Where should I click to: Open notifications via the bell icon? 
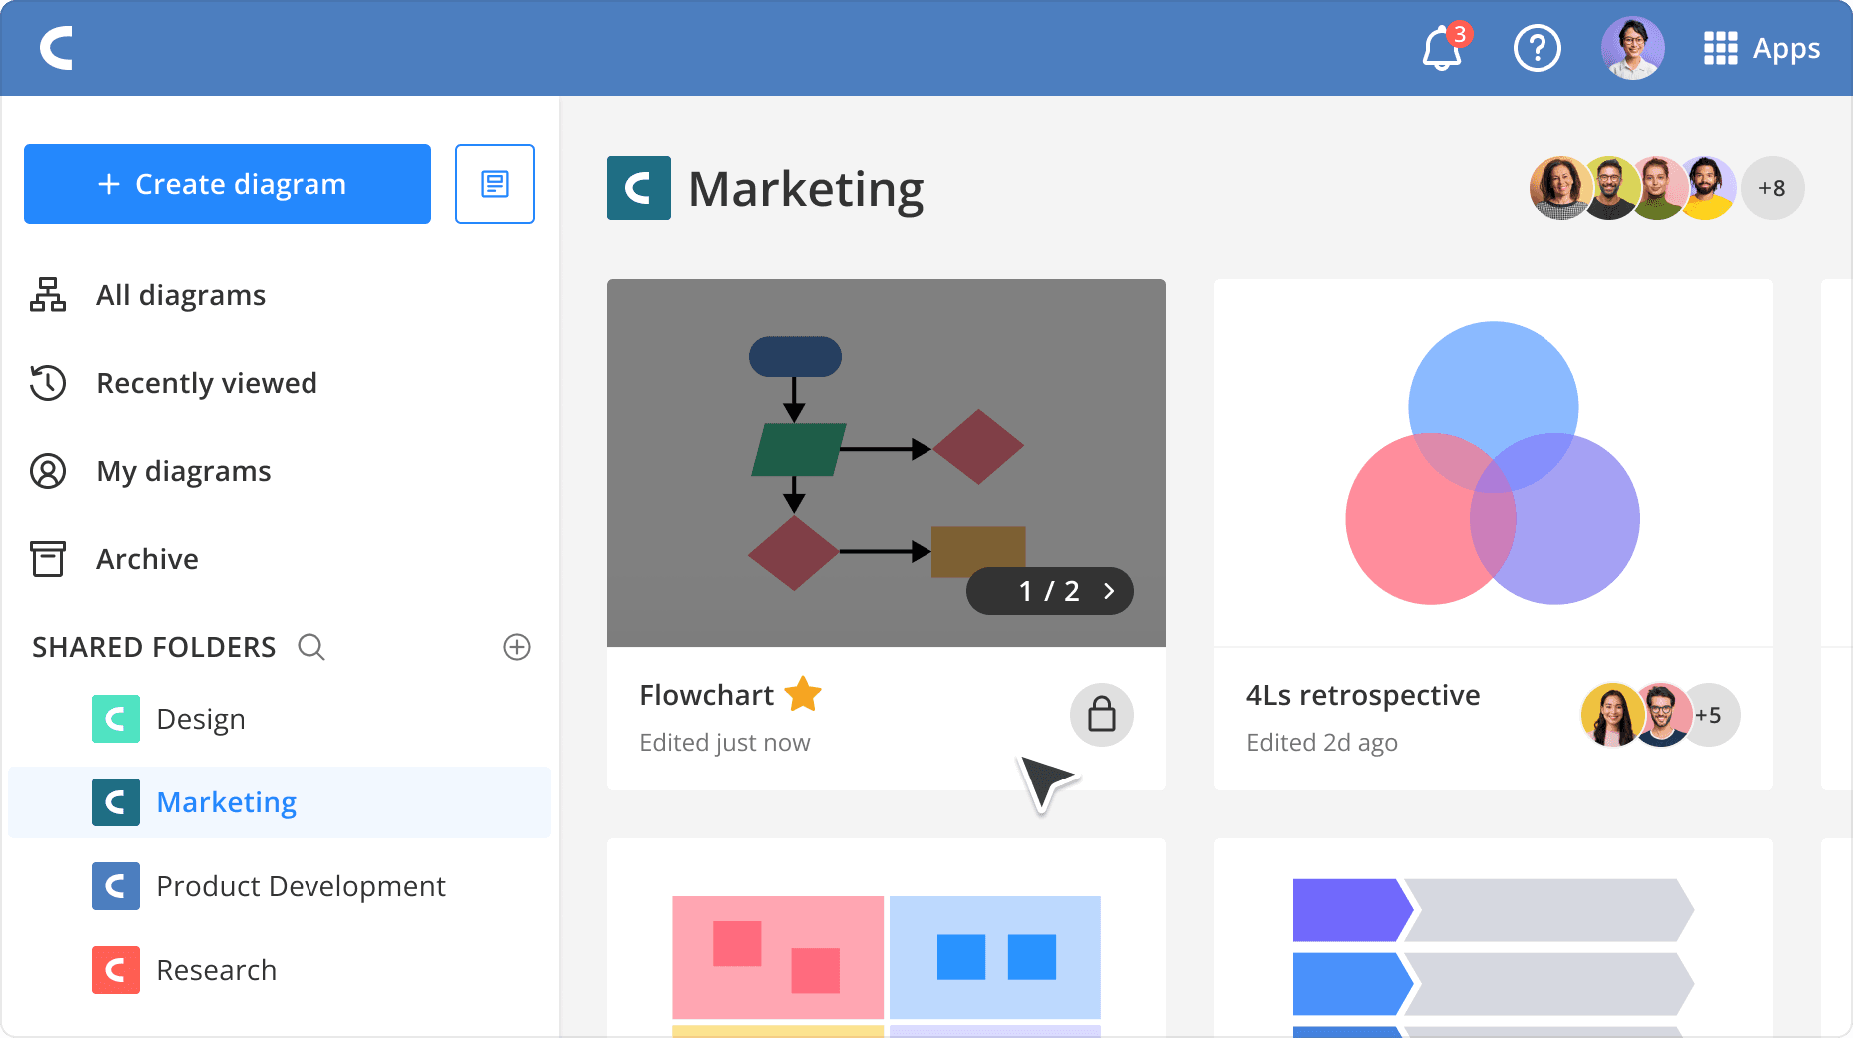(x=1441, y=48)
